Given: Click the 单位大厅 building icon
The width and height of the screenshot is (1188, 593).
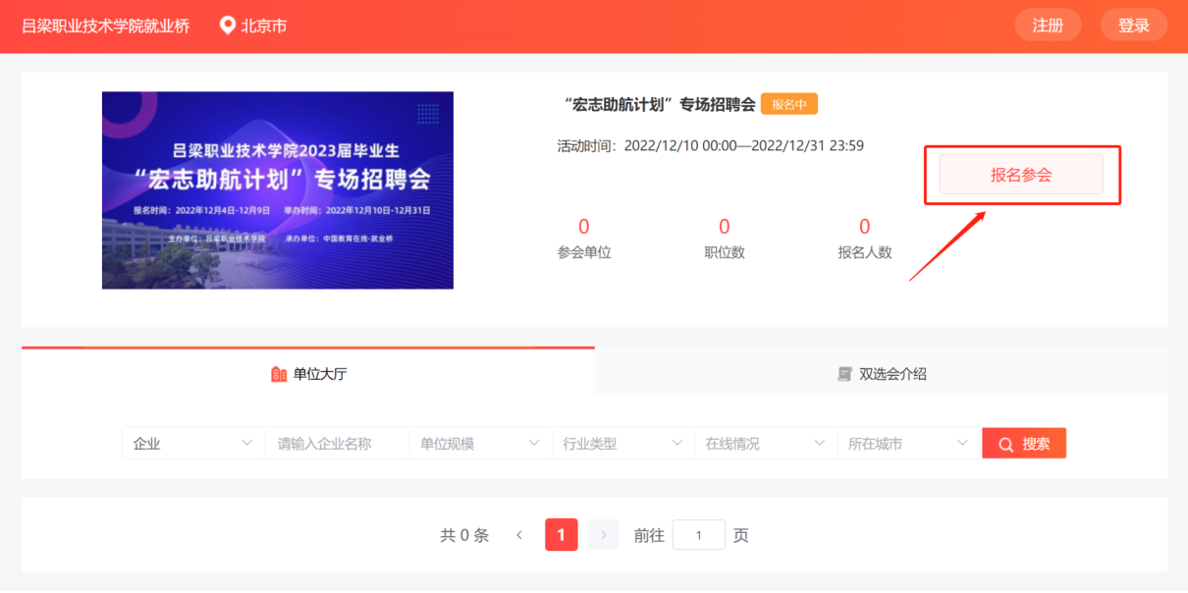Looking at the screenshot, I should pyautogui.click(x=279, y=374).
